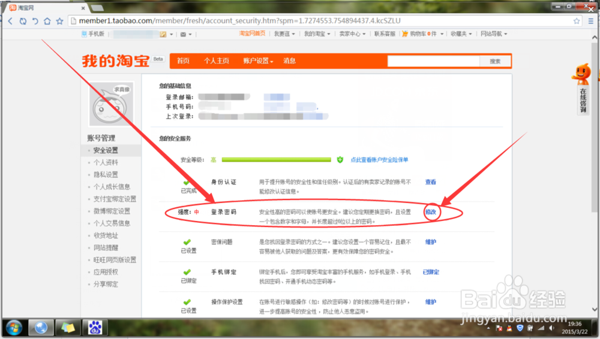600x339 pixels.
Task: Click the undo/restore arrow in browser toolbar
Action: pos(35,21)
